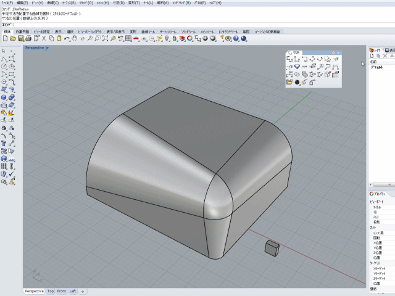Toggle the light bulb hide/show icon

click(167, 38)
